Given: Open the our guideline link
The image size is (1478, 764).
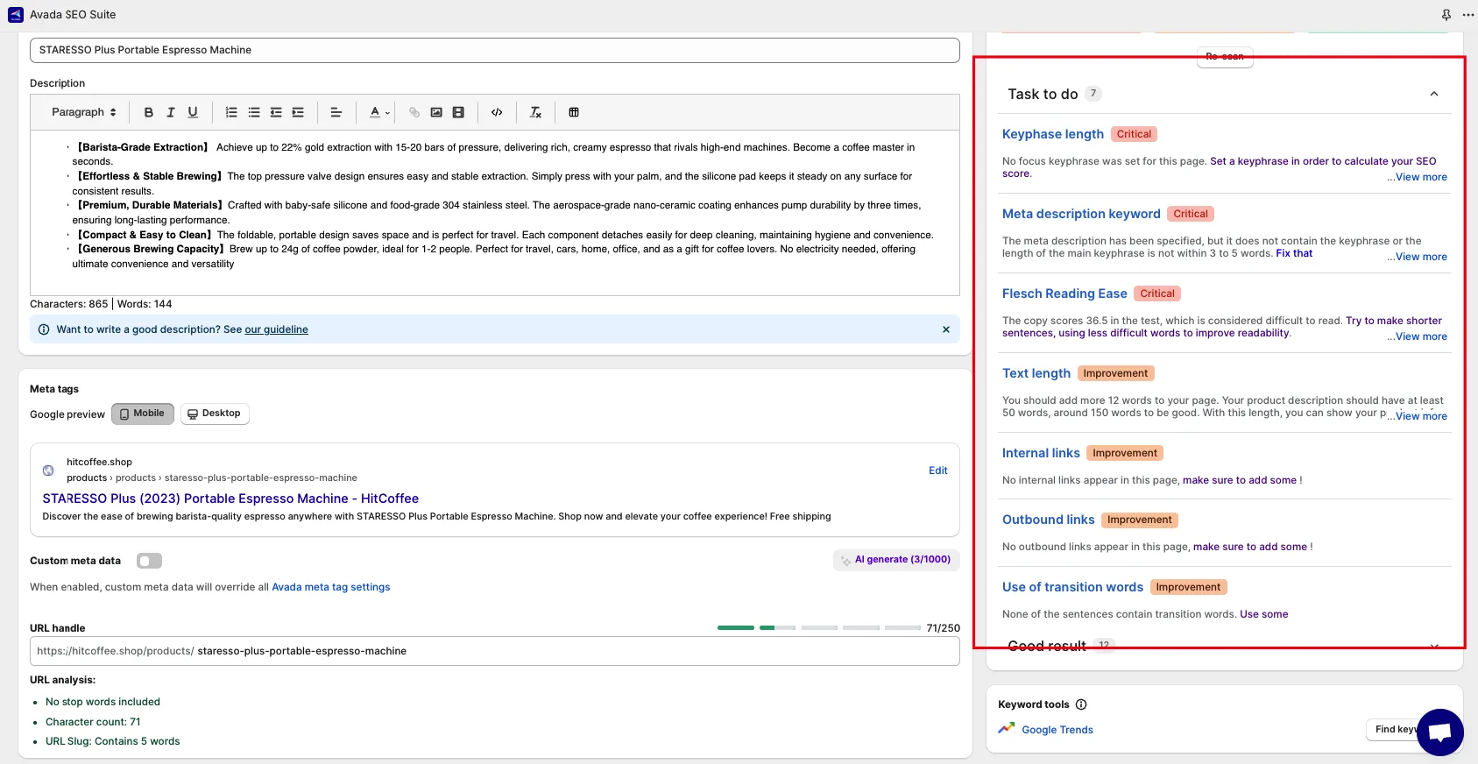Looking at the screenshot, I should point(276,329).
